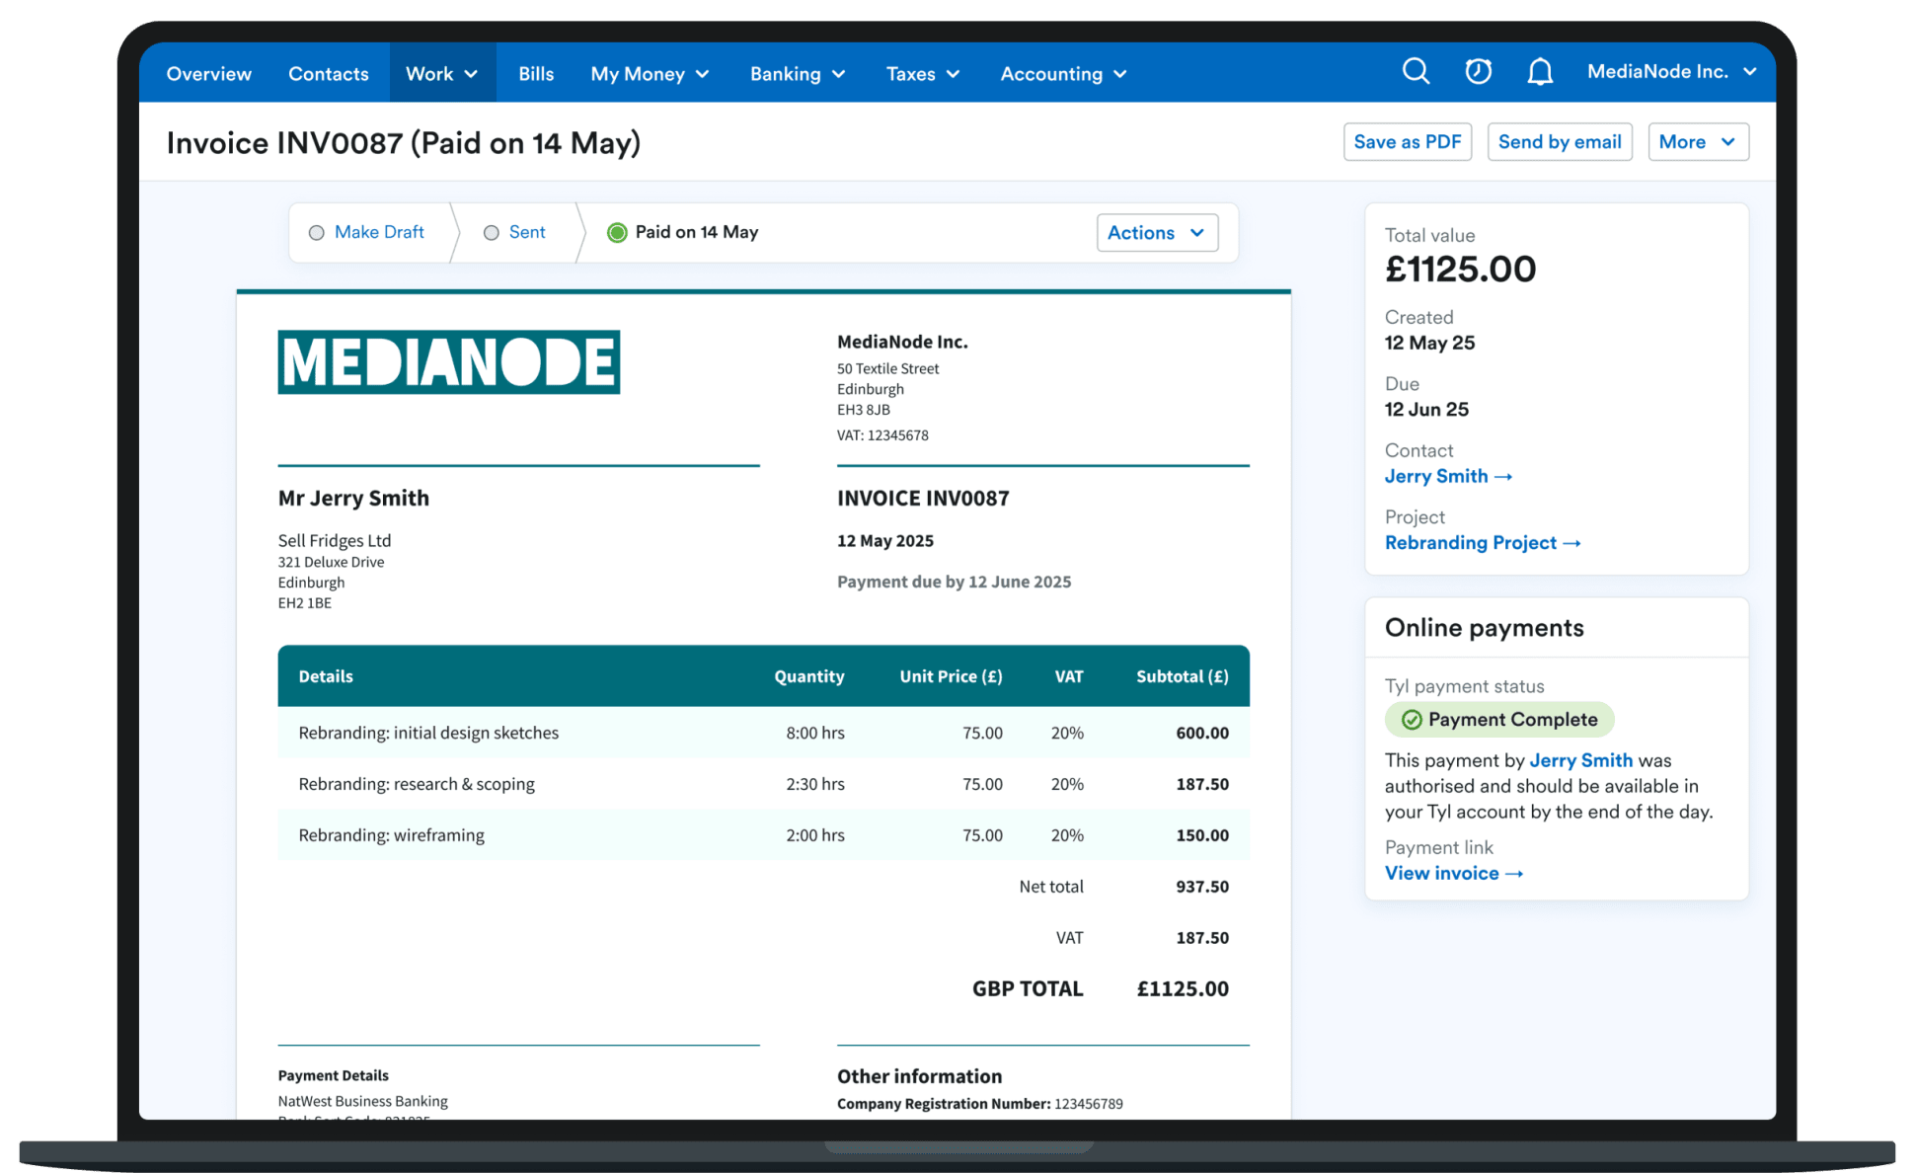Expand the Banking menu chevron
Image resolution: width=1915 pixels, height=1173 pixels.
[838, 75]
